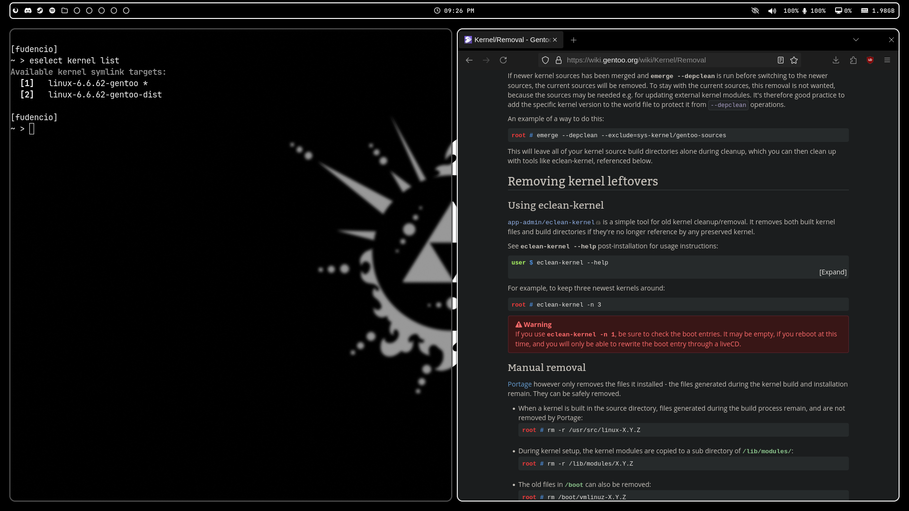Toggle Reader View for the wiki page
Viewport: 909px width, 511px height.
point(780,60)
